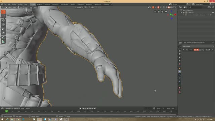
Task: Play the animation forward
Action: pos(90,109)
